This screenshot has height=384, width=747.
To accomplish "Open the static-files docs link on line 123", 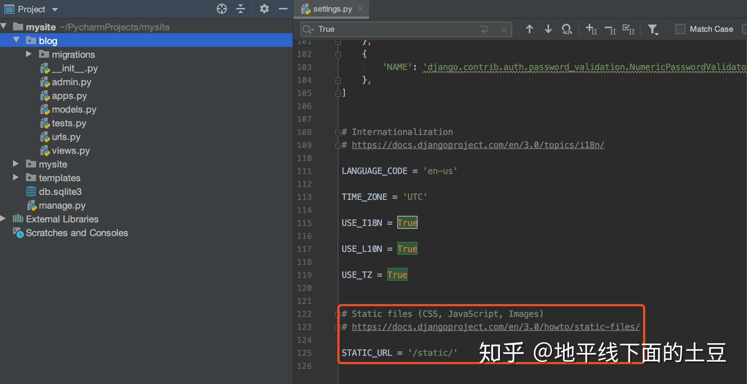I will [496, 327].
